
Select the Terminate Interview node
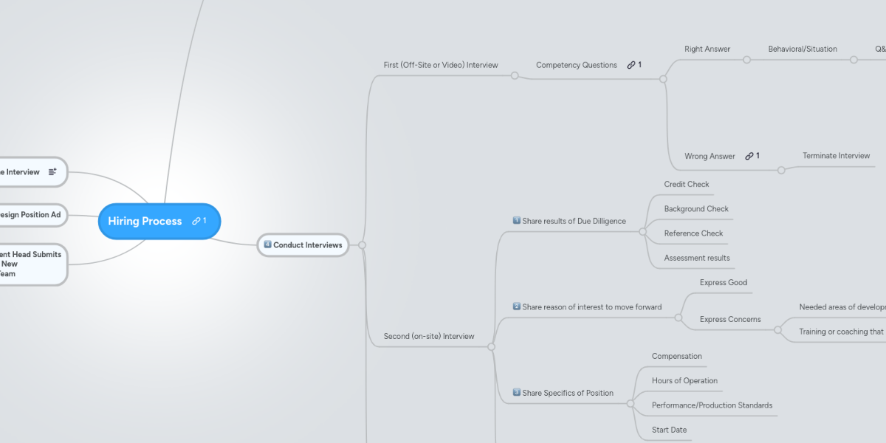click(x=837, y=156)
